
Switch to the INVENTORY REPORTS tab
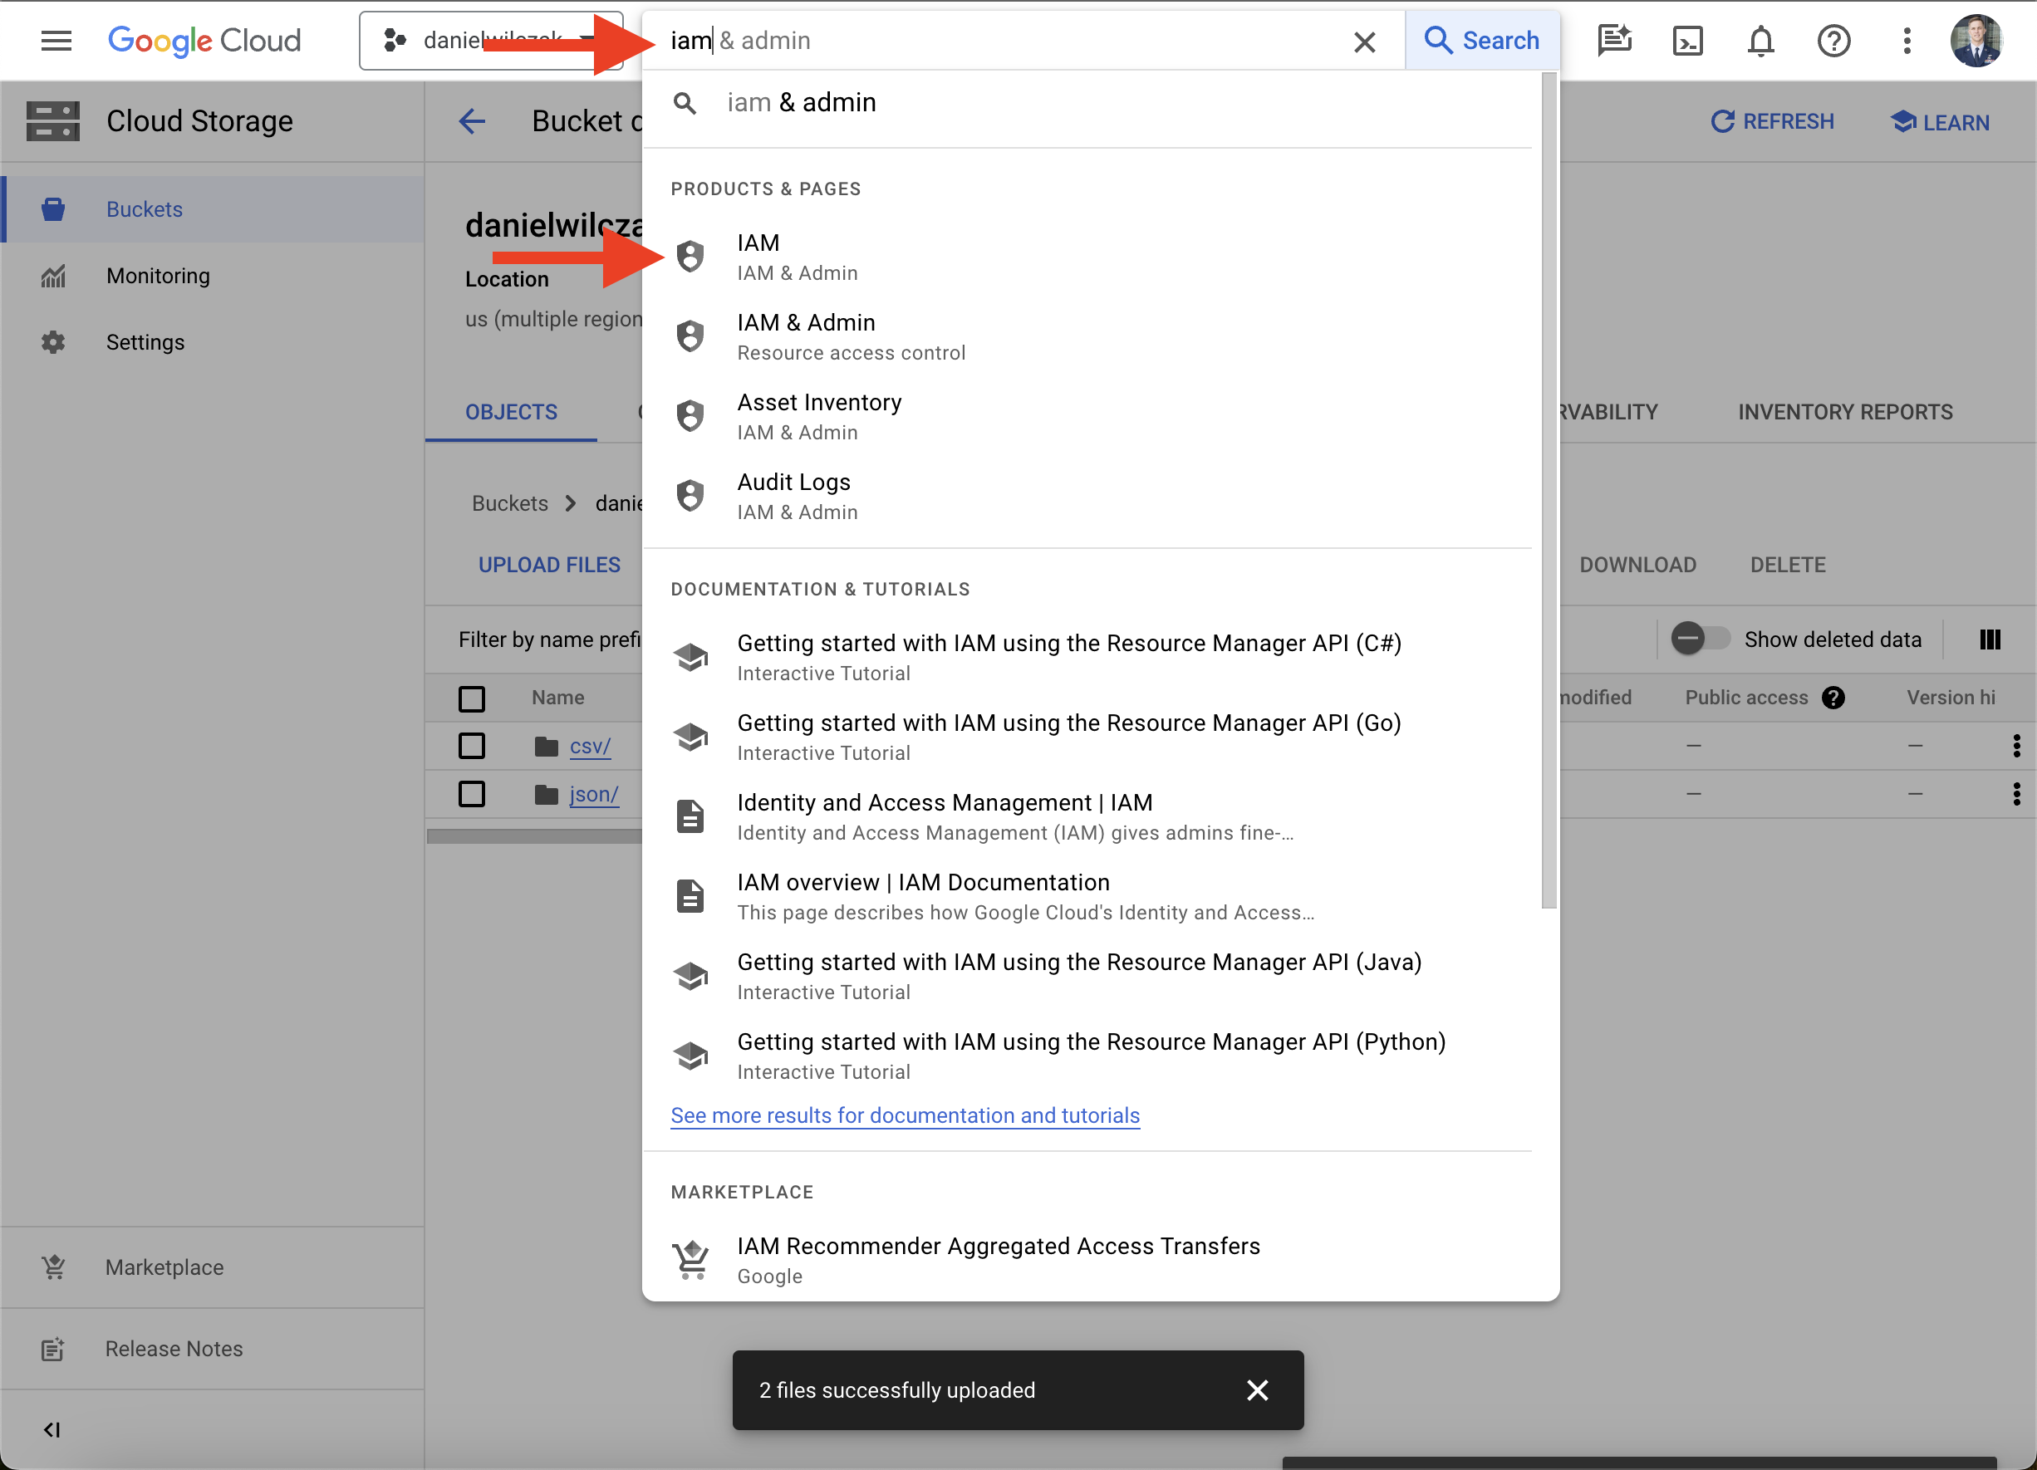pyautogui.click(x=1845, y=412)
